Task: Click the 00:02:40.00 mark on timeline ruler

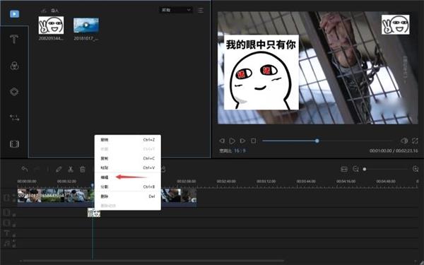Action: click(226, 181)
